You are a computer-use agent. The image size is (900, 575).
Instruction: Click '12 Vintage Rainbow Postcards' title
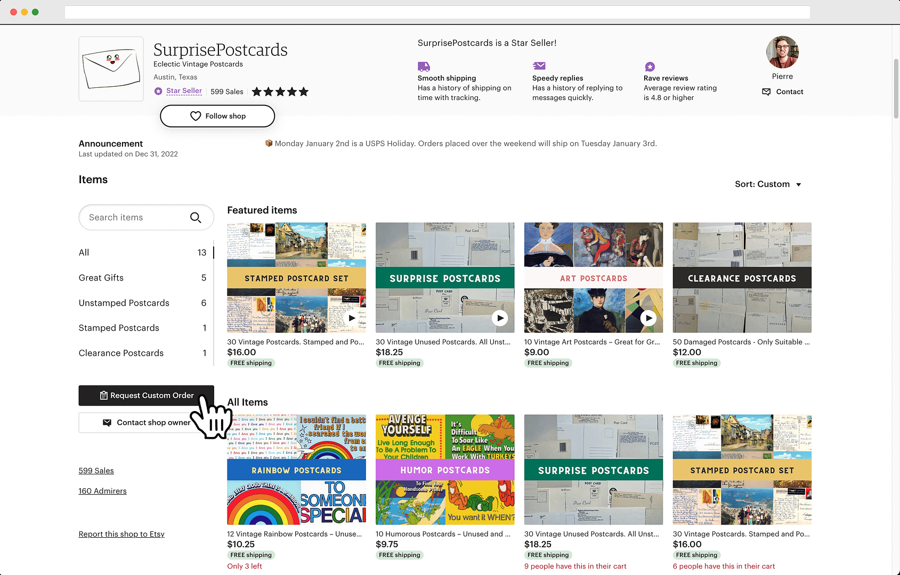pos(295,534)
